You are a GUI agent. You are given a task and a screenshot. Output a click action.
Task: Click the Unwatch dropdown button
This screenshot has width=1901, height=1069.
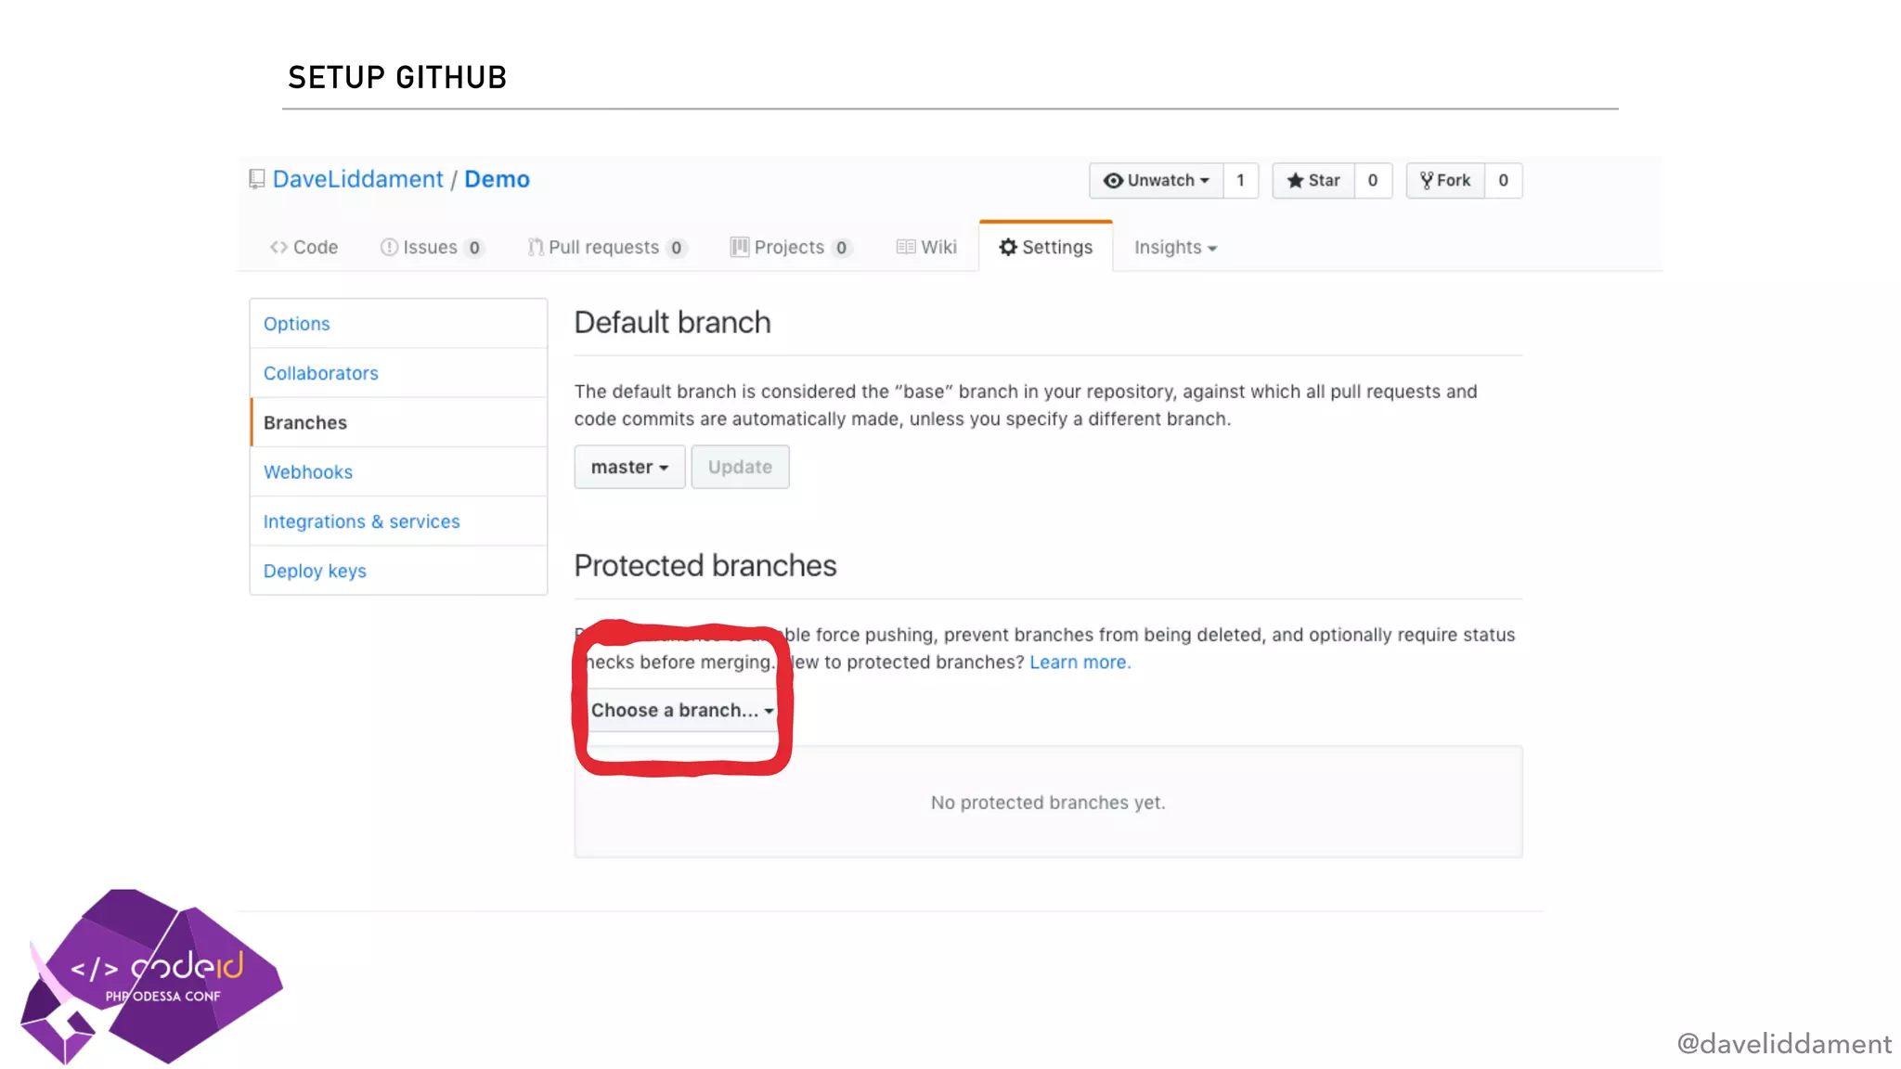pyautogui.click(x=1156, y=180)
